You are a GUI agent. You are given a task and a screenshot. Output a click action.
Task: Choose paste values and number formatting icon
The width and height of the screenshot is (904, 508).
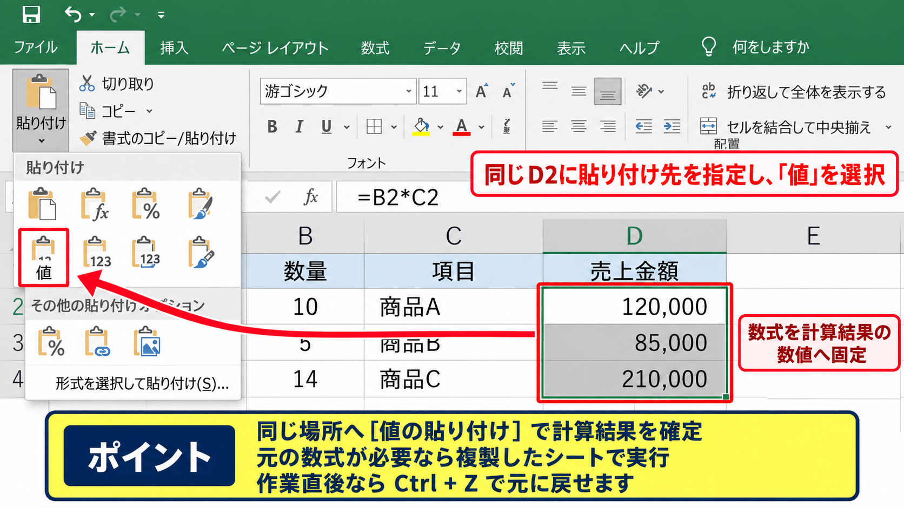point(97,252)
